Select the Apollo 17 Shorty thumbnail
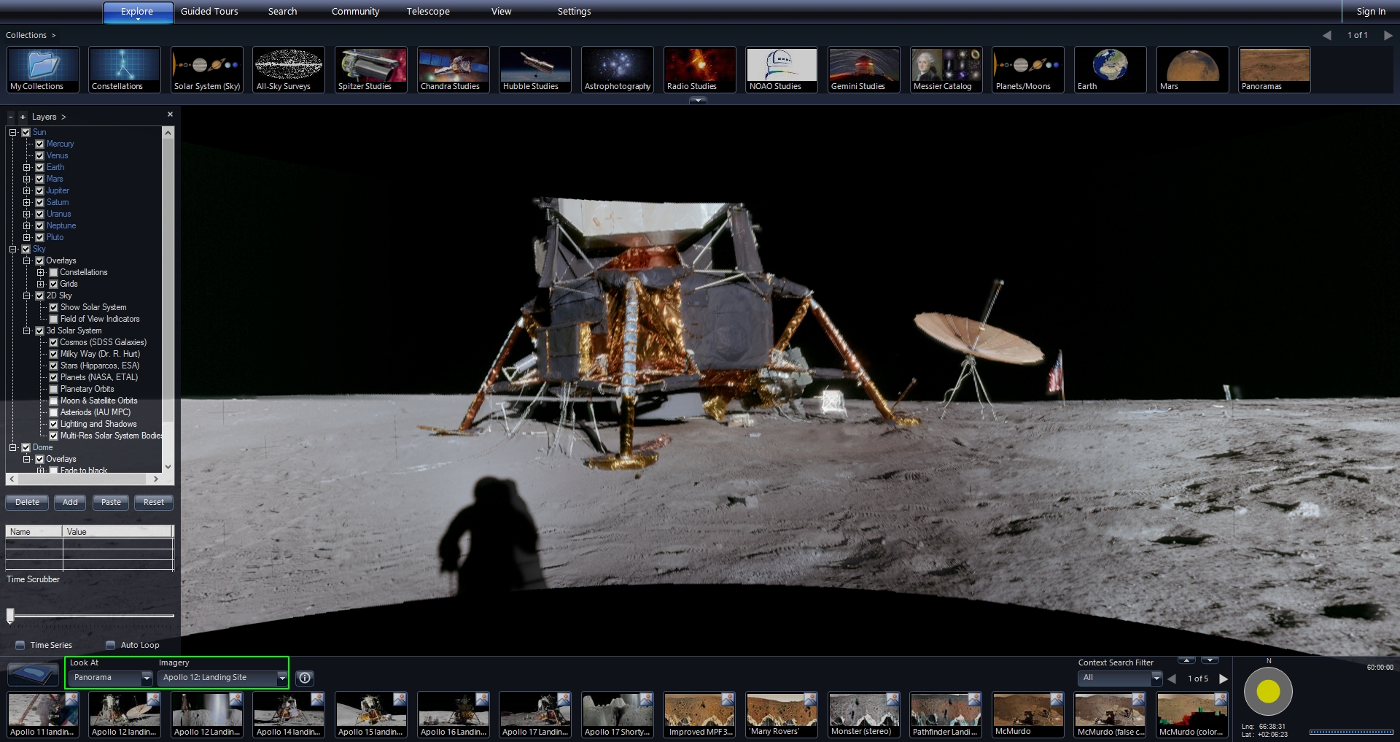Image resolution: width=1400 pixels, height=742 pixels. tap(618, 715)
